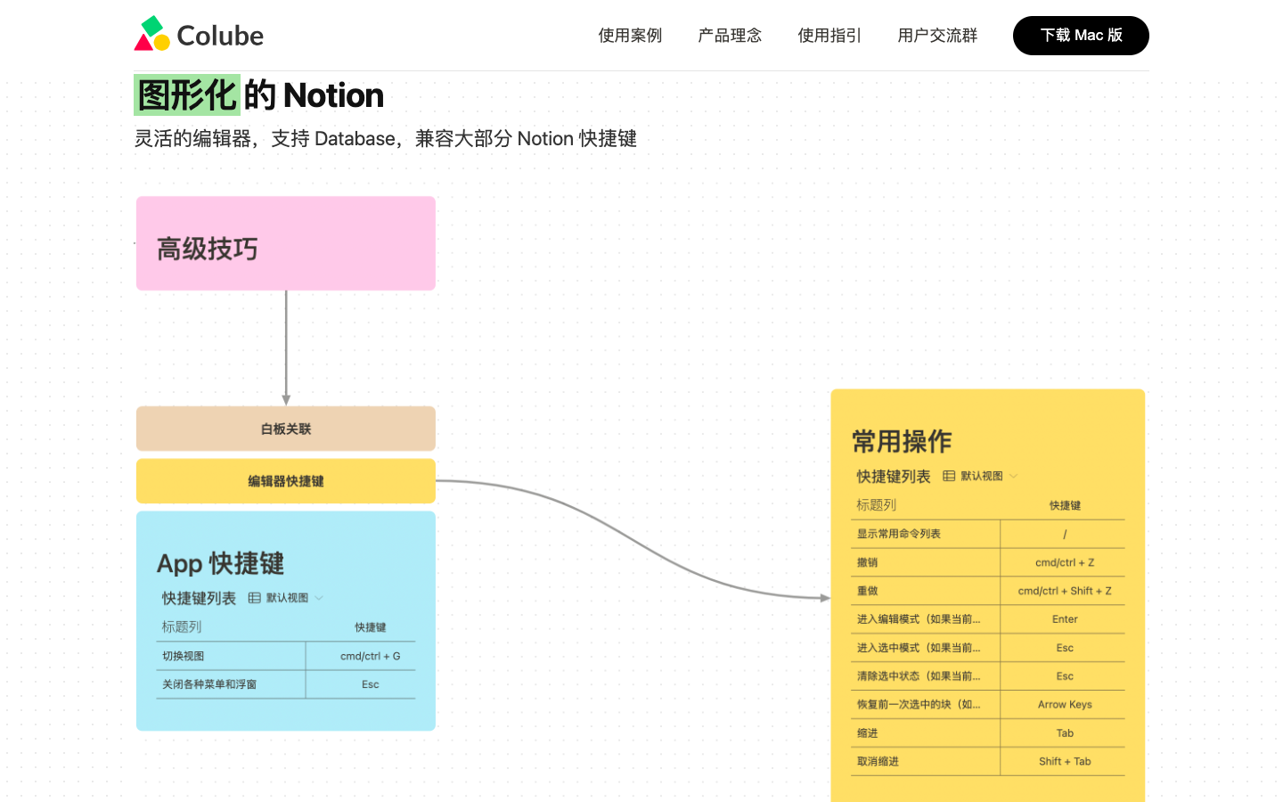This screenshot has height=802, width=1283.
Task: Open the 使用案例 nav item
Action: pos(630,36)
